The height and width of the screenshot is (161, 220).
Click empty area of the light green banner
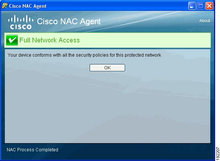coord(145,40)
